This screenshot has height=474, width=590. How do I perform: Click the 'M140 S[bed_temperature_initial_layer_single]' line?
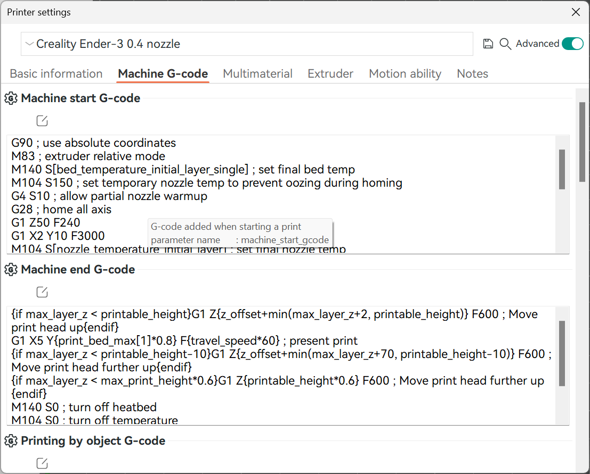coord(183,169)
